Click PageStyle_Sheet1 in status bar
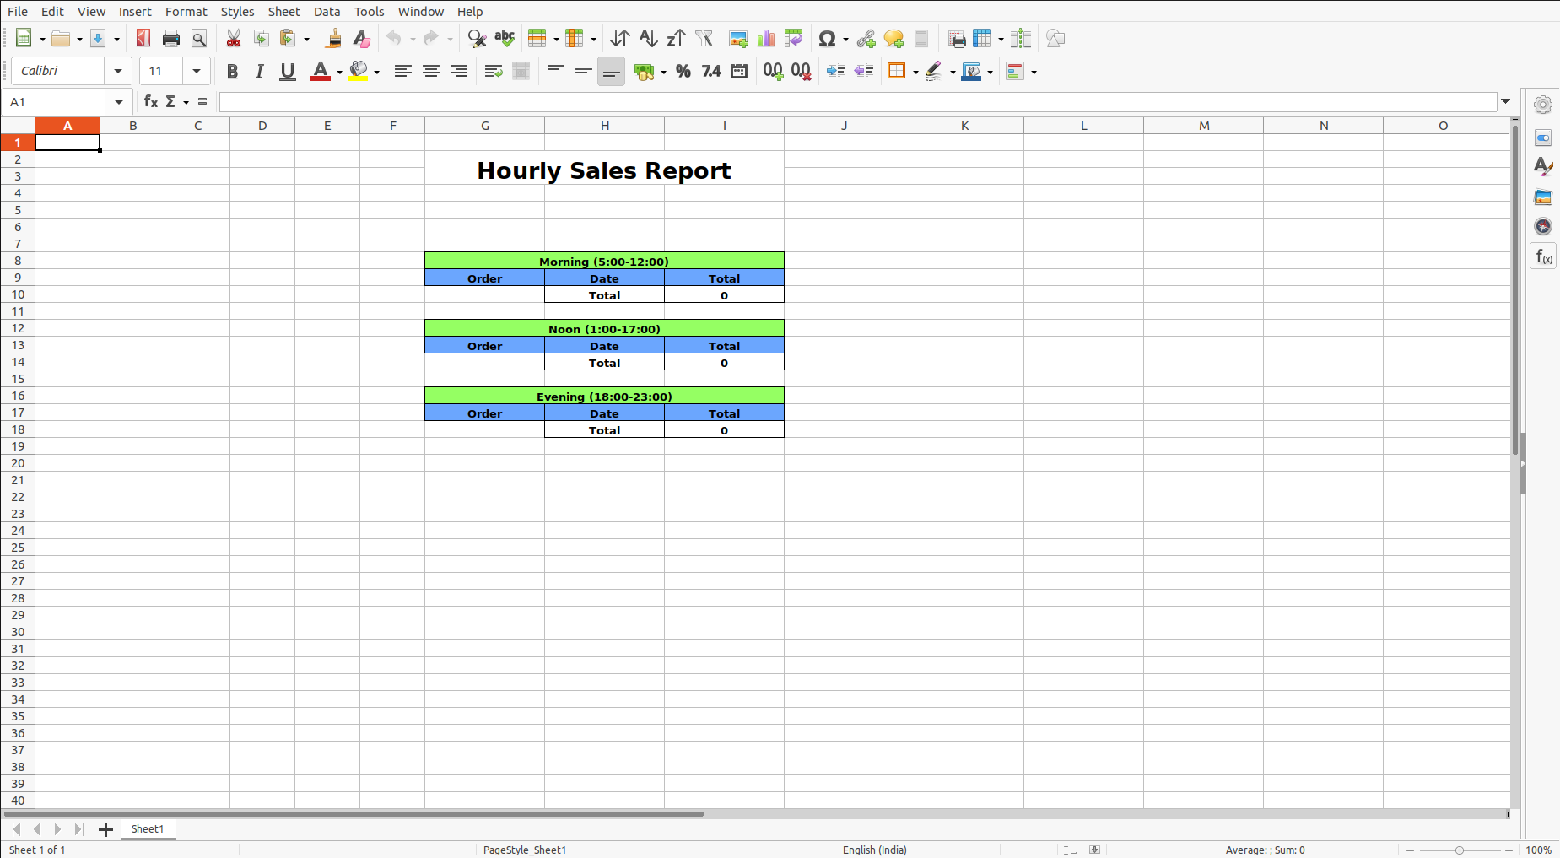 pos(525,850)
